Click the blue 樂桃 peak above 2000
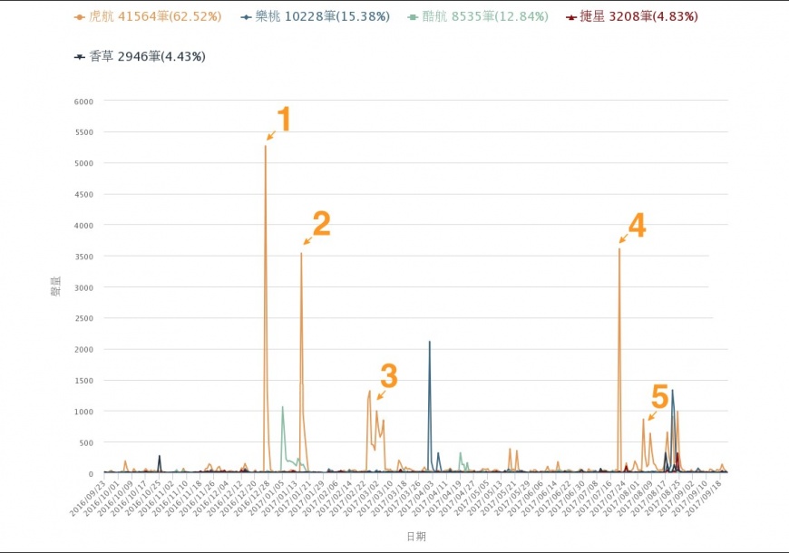The width and height of the screenshot is (789, 553). 429,342
